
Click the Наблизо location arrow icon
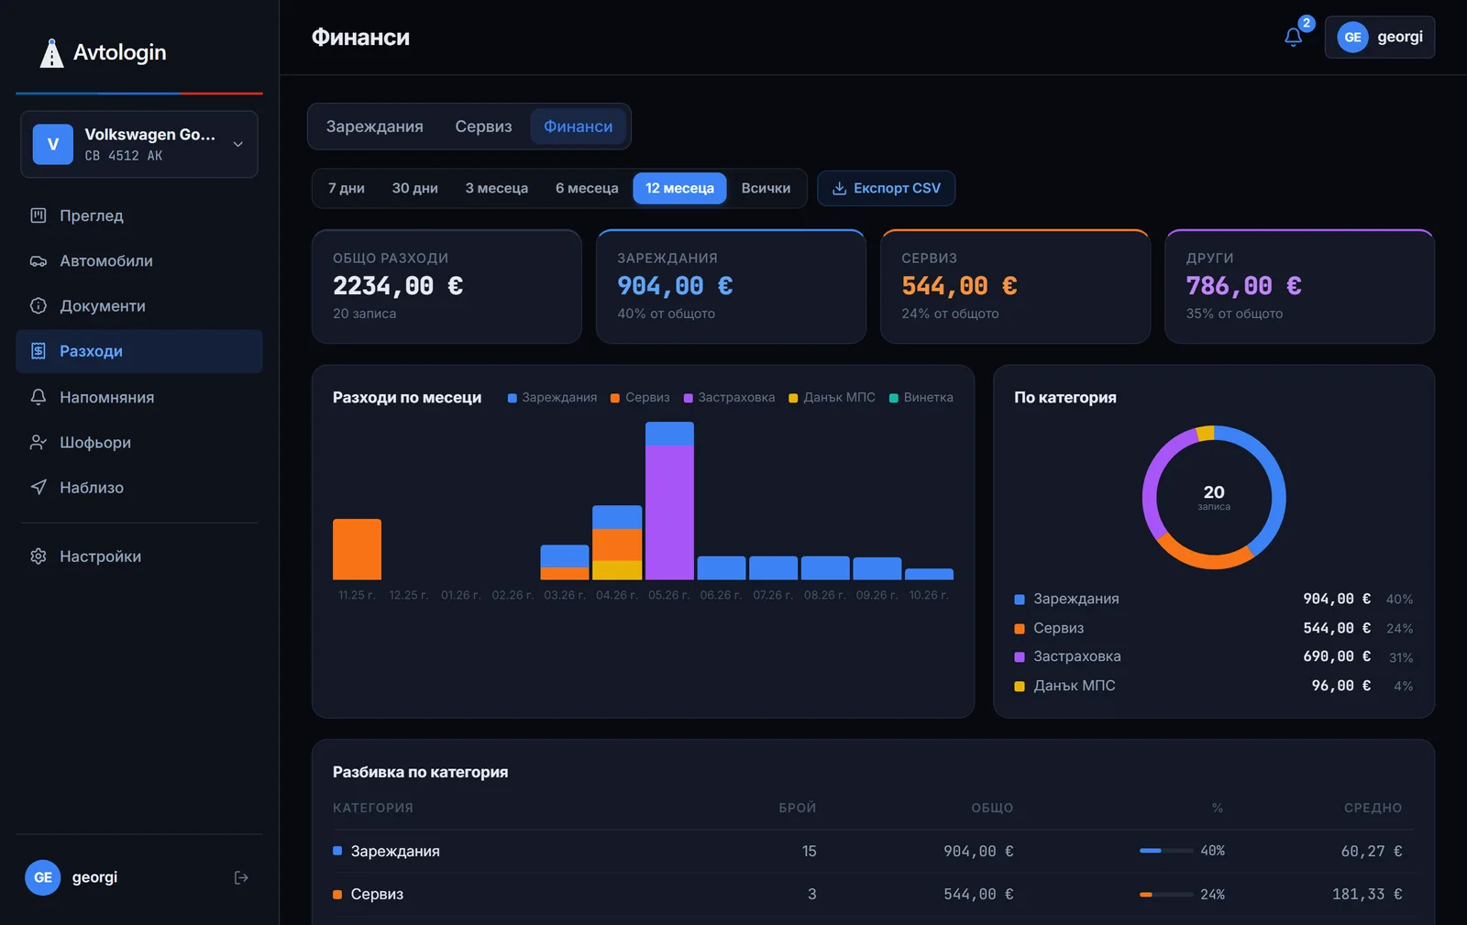click(x=39, y=487)
